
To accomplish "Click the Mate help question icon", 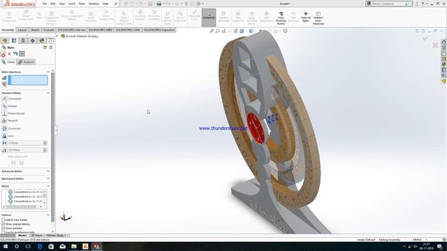I will tap(51, 47).
